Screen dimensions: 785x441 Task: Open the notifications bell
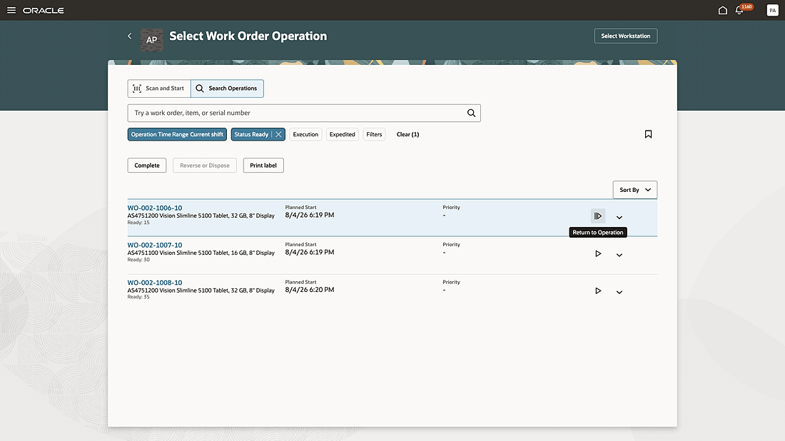tap(739, 10)
